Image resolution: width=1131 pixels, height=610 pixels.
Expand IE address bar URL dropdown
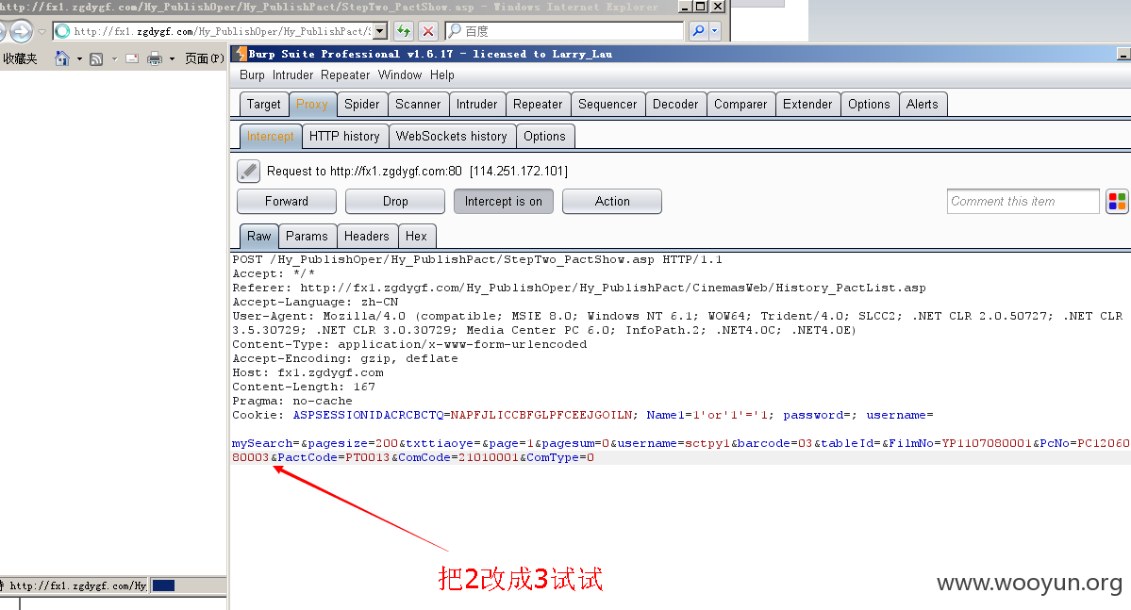coord(380,31)
